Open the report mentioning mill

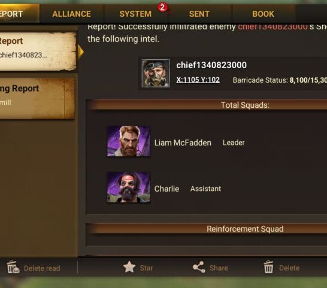click(37, 98)
